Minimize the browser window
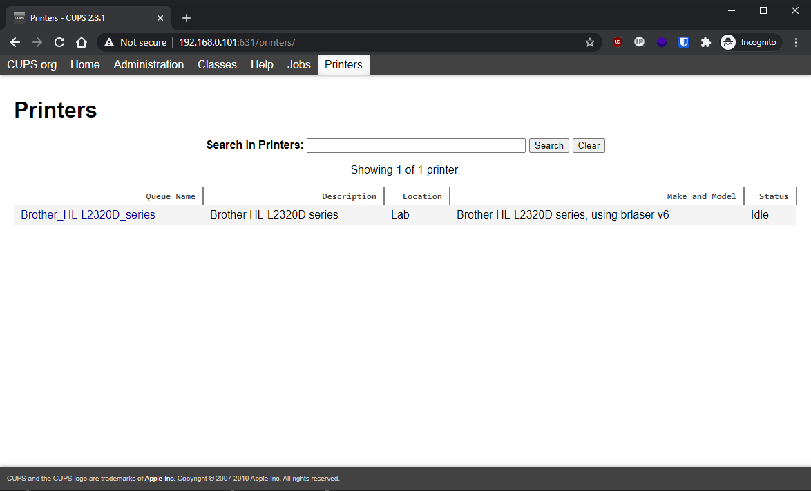The width and height of the screenshot is (811, 491). [x=732, y=10]
